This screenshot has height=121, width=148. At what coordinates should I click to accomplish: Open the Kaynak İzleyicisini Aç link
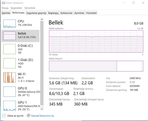(x=42, y=116)
